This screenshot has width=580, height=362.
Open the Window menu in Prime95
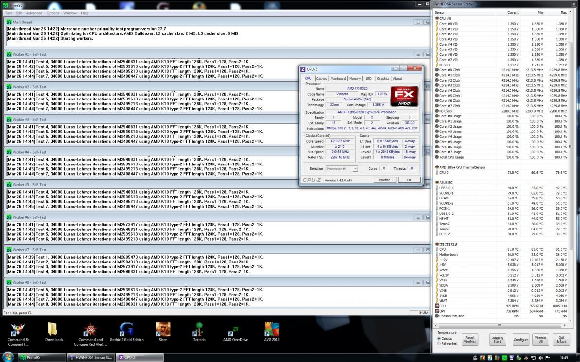(x=70, y=13)
